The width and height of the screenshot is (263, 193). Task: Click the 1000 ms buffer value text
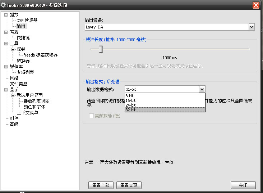coord(170,58)
